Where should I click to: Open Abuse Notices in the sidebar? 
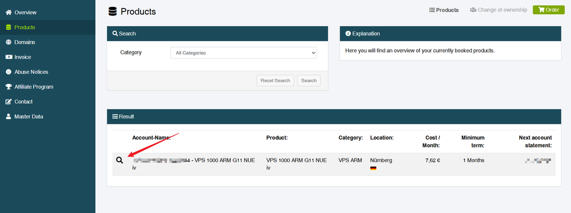(47, 72)
